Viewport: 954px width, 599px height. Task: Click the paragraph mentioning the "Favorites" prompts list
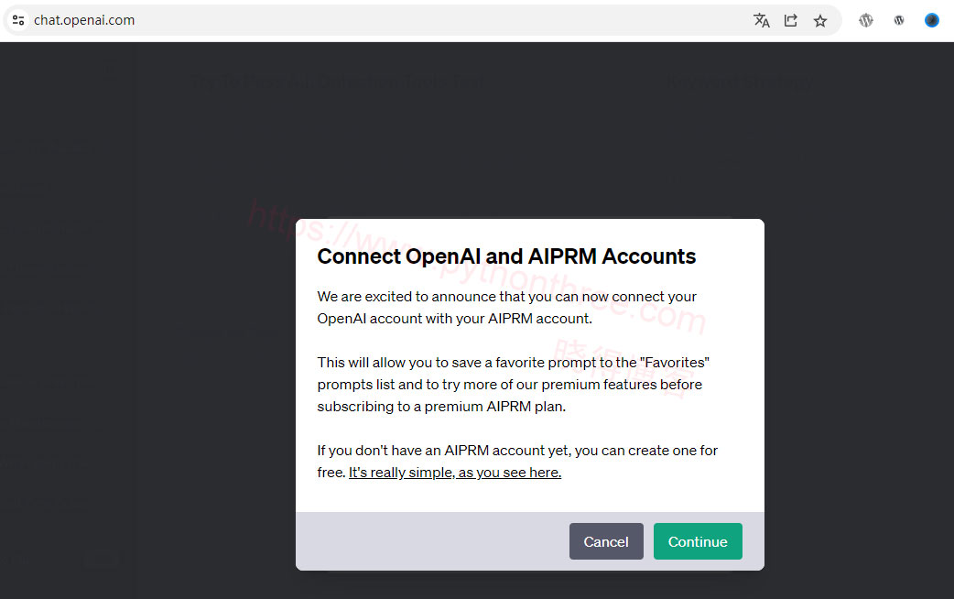click(x=509, y=385)
